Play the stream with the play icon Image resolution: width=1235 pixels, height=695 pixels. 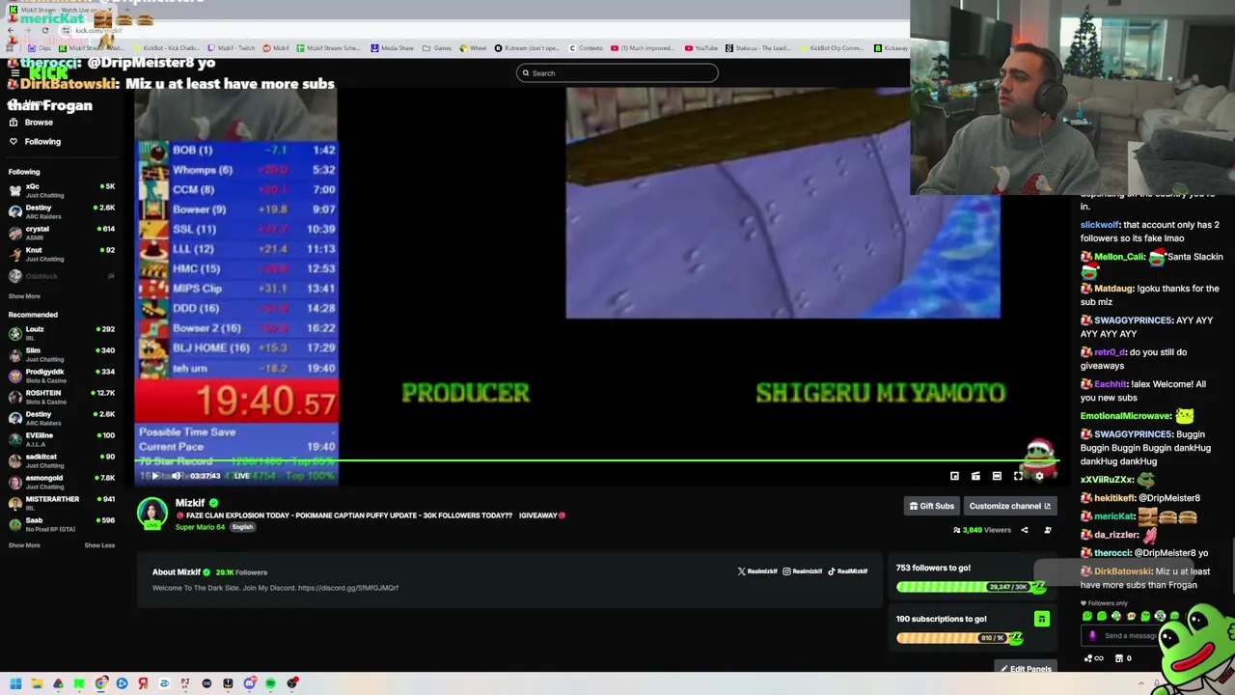(x=154, y=476)
